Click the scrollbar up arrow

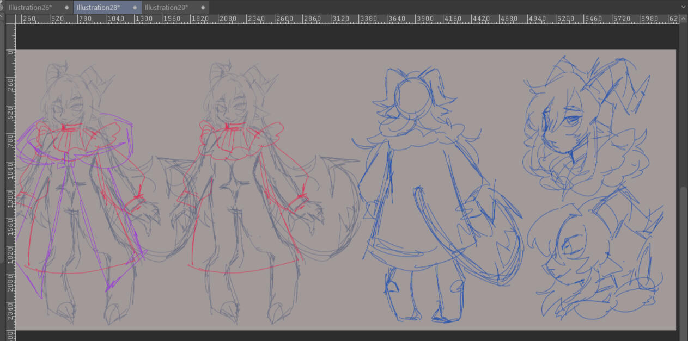tap(683, 19)
